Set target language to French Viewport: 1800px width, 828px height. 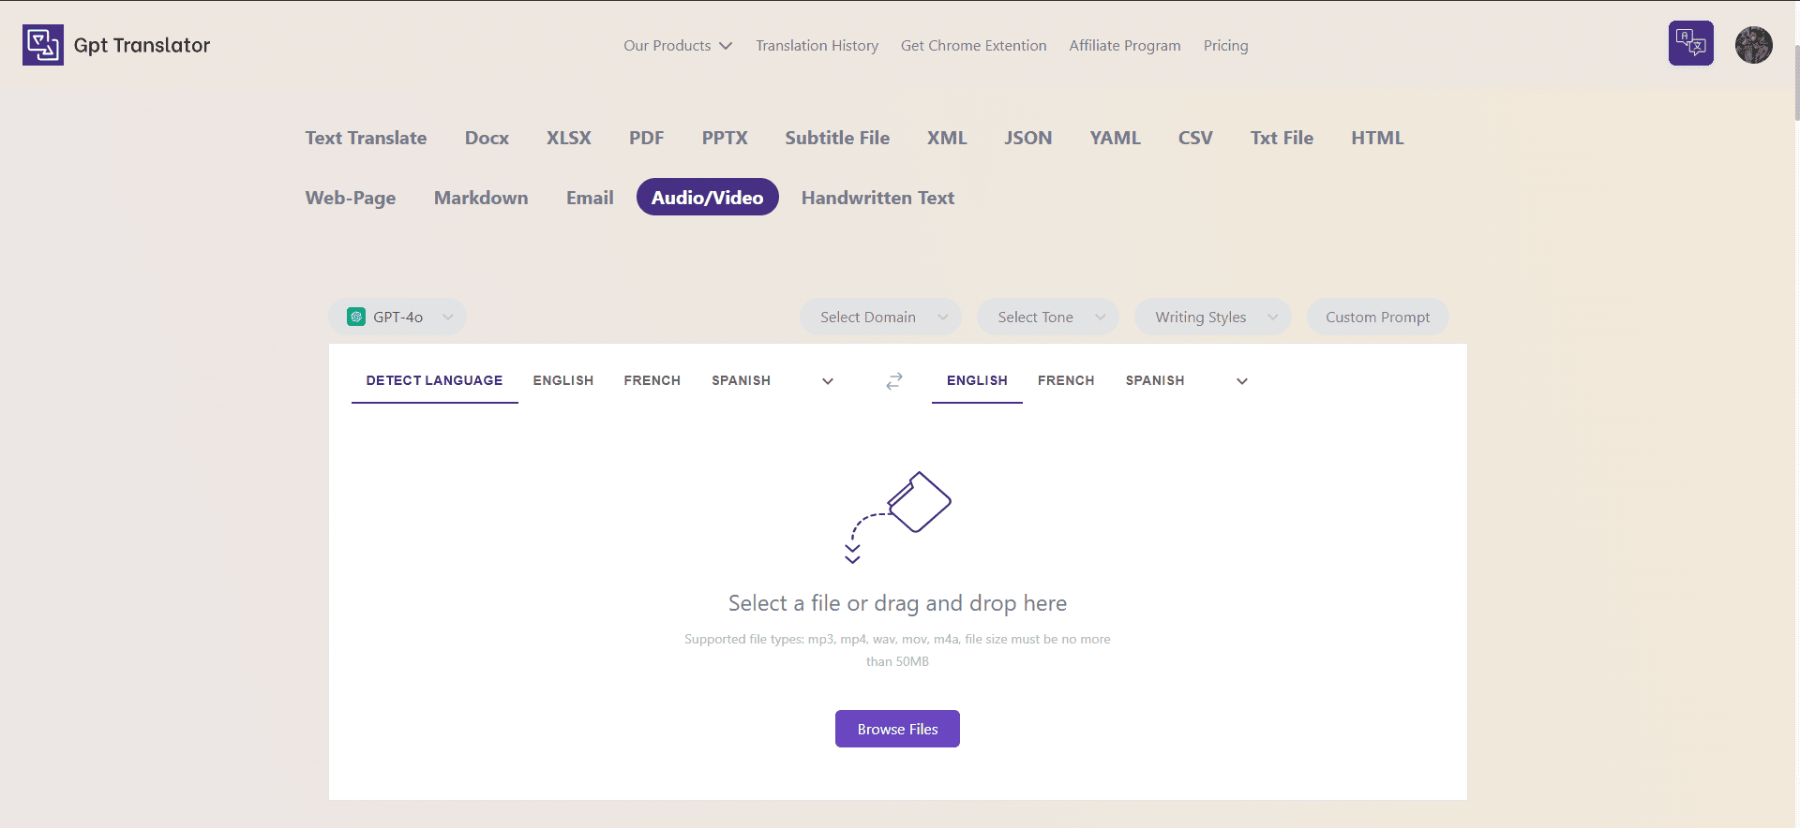pos(1066,380)
